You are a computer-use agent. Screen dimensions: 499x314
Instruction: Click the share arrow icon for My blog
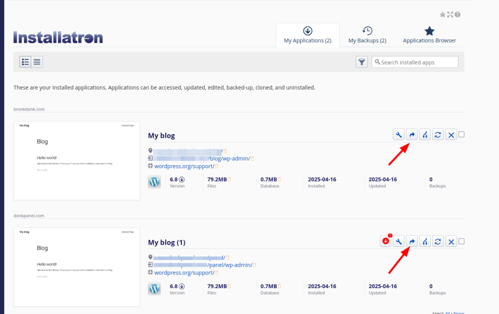pyautogui.click(x=412, y=135)
